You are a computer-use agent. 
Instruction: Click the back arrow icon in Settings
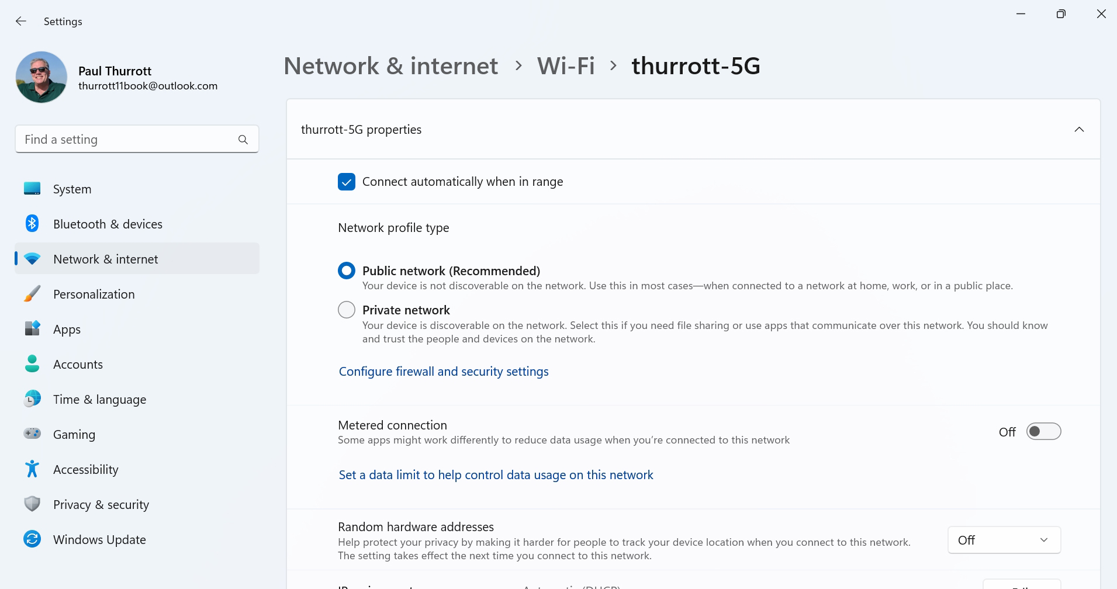point(21,21)
